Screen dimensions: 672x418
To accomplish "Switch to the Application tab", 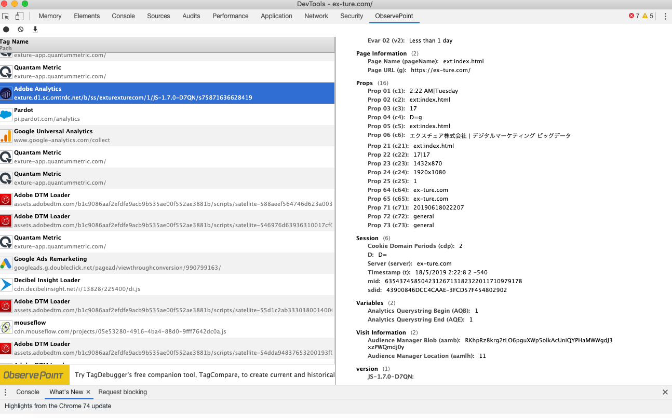I will tap(276, 16).
